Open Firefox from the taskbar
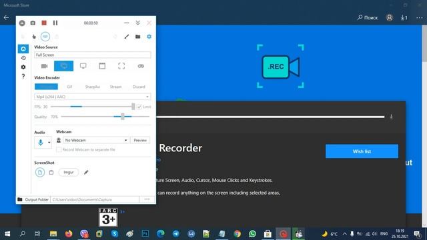The width and height of the screenshot is (427, 240). point(69,234)
